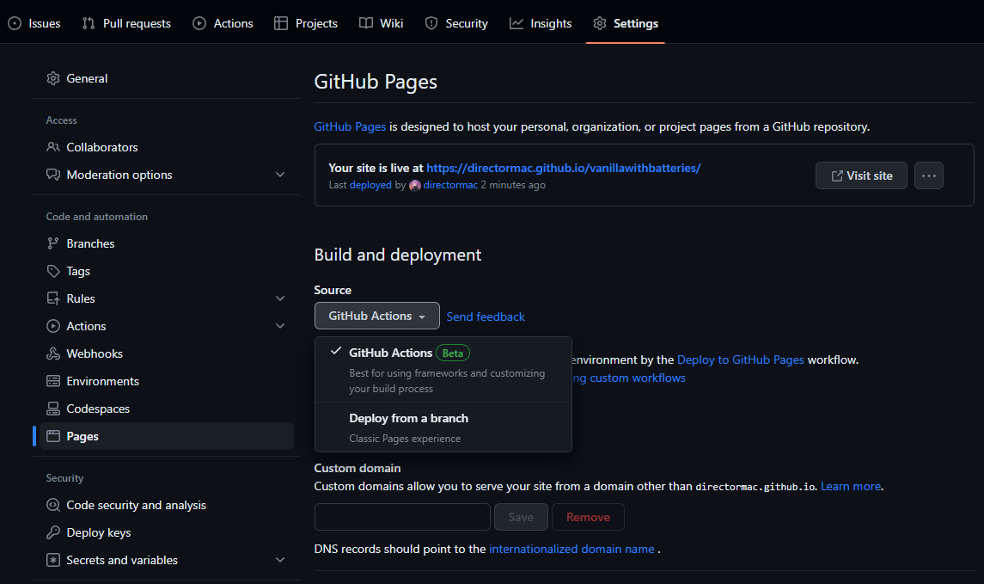Open the Codespaces icon in sidebar

coord(53,408)
